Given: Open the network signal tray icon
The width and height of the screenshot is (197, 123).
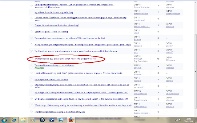Looking at the screenshot, I should (176, 120).
